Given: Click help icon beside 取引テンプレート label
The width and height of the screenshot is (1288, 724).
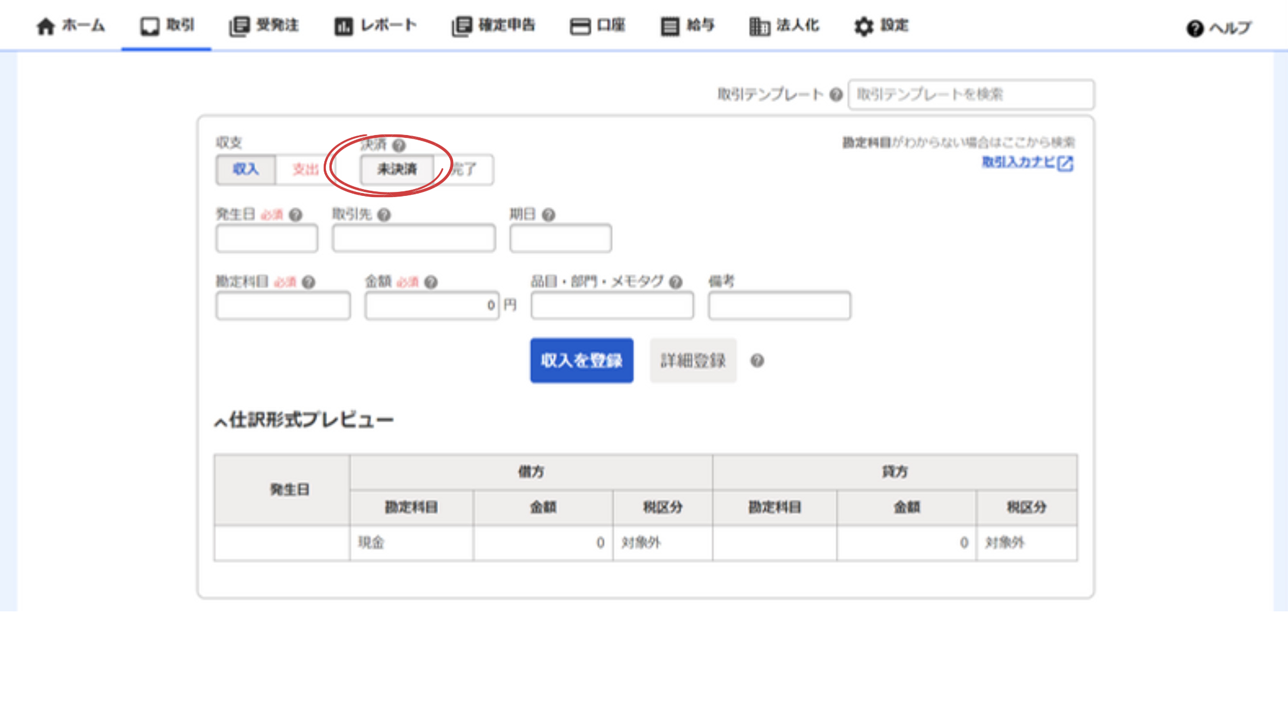Looking at the screenshot, I should pyautogui.click(x=836, y=95).
